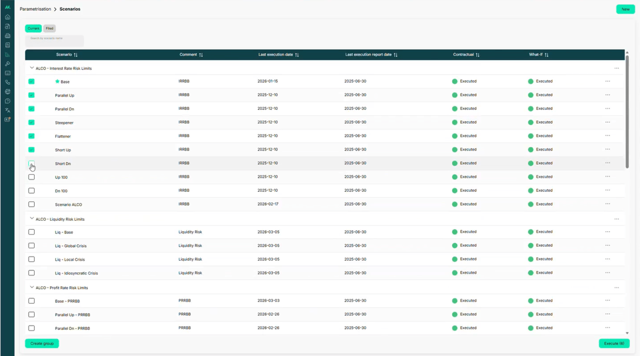Open the help question mark icon

coord(7,101)
